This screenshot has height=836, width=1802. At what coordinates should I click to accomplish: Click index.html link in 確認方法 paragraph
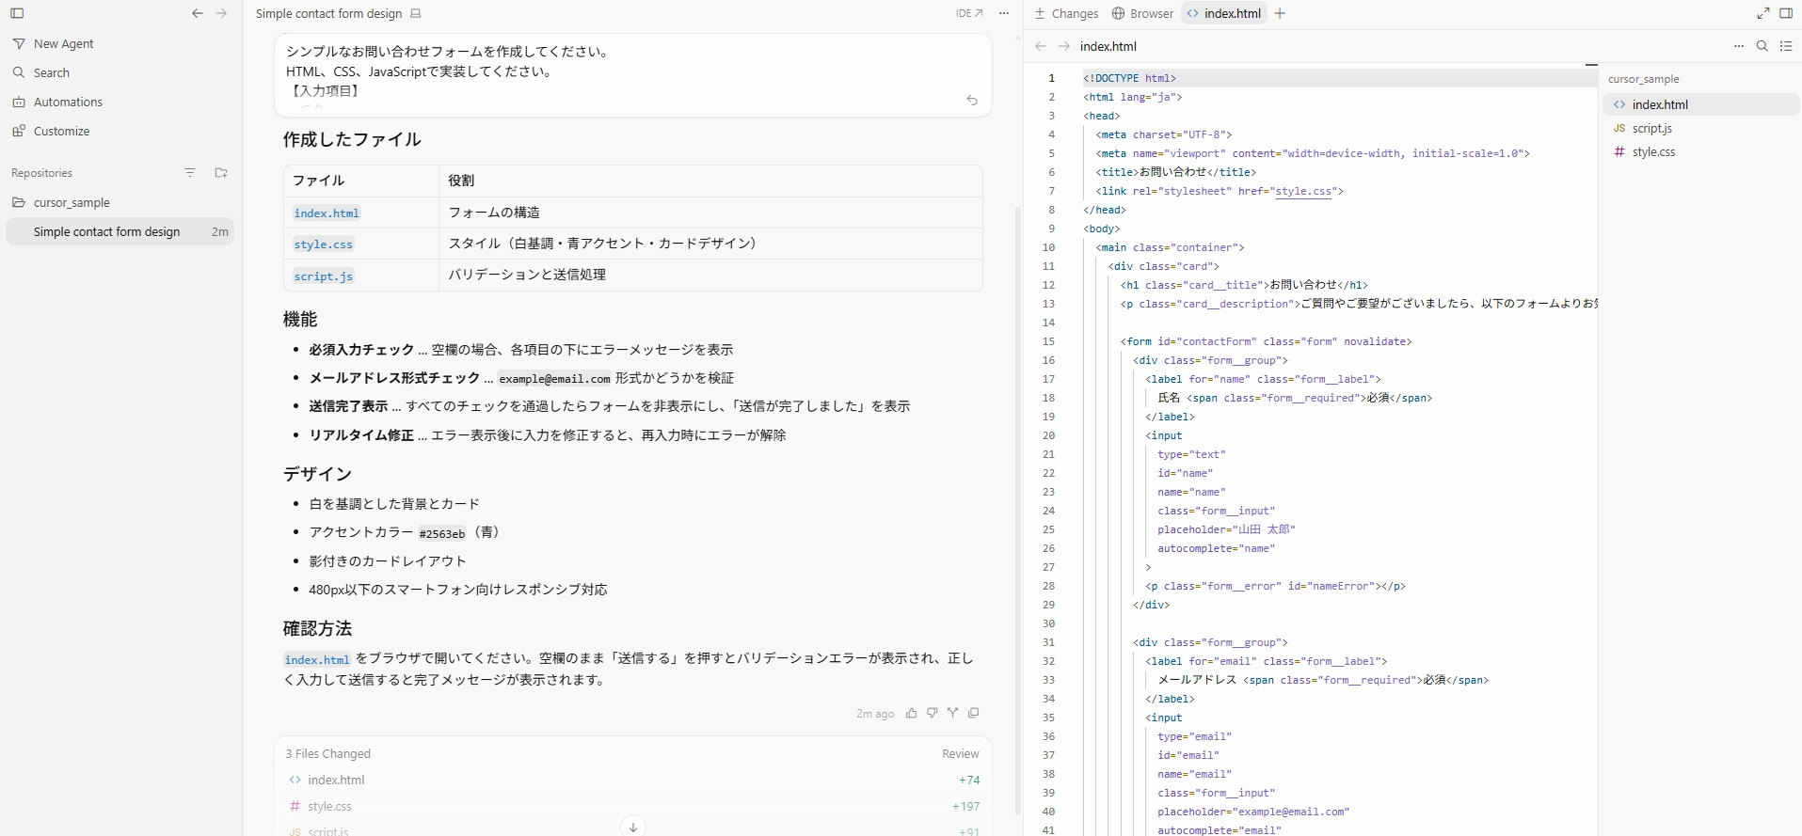(x=317, y=660)
